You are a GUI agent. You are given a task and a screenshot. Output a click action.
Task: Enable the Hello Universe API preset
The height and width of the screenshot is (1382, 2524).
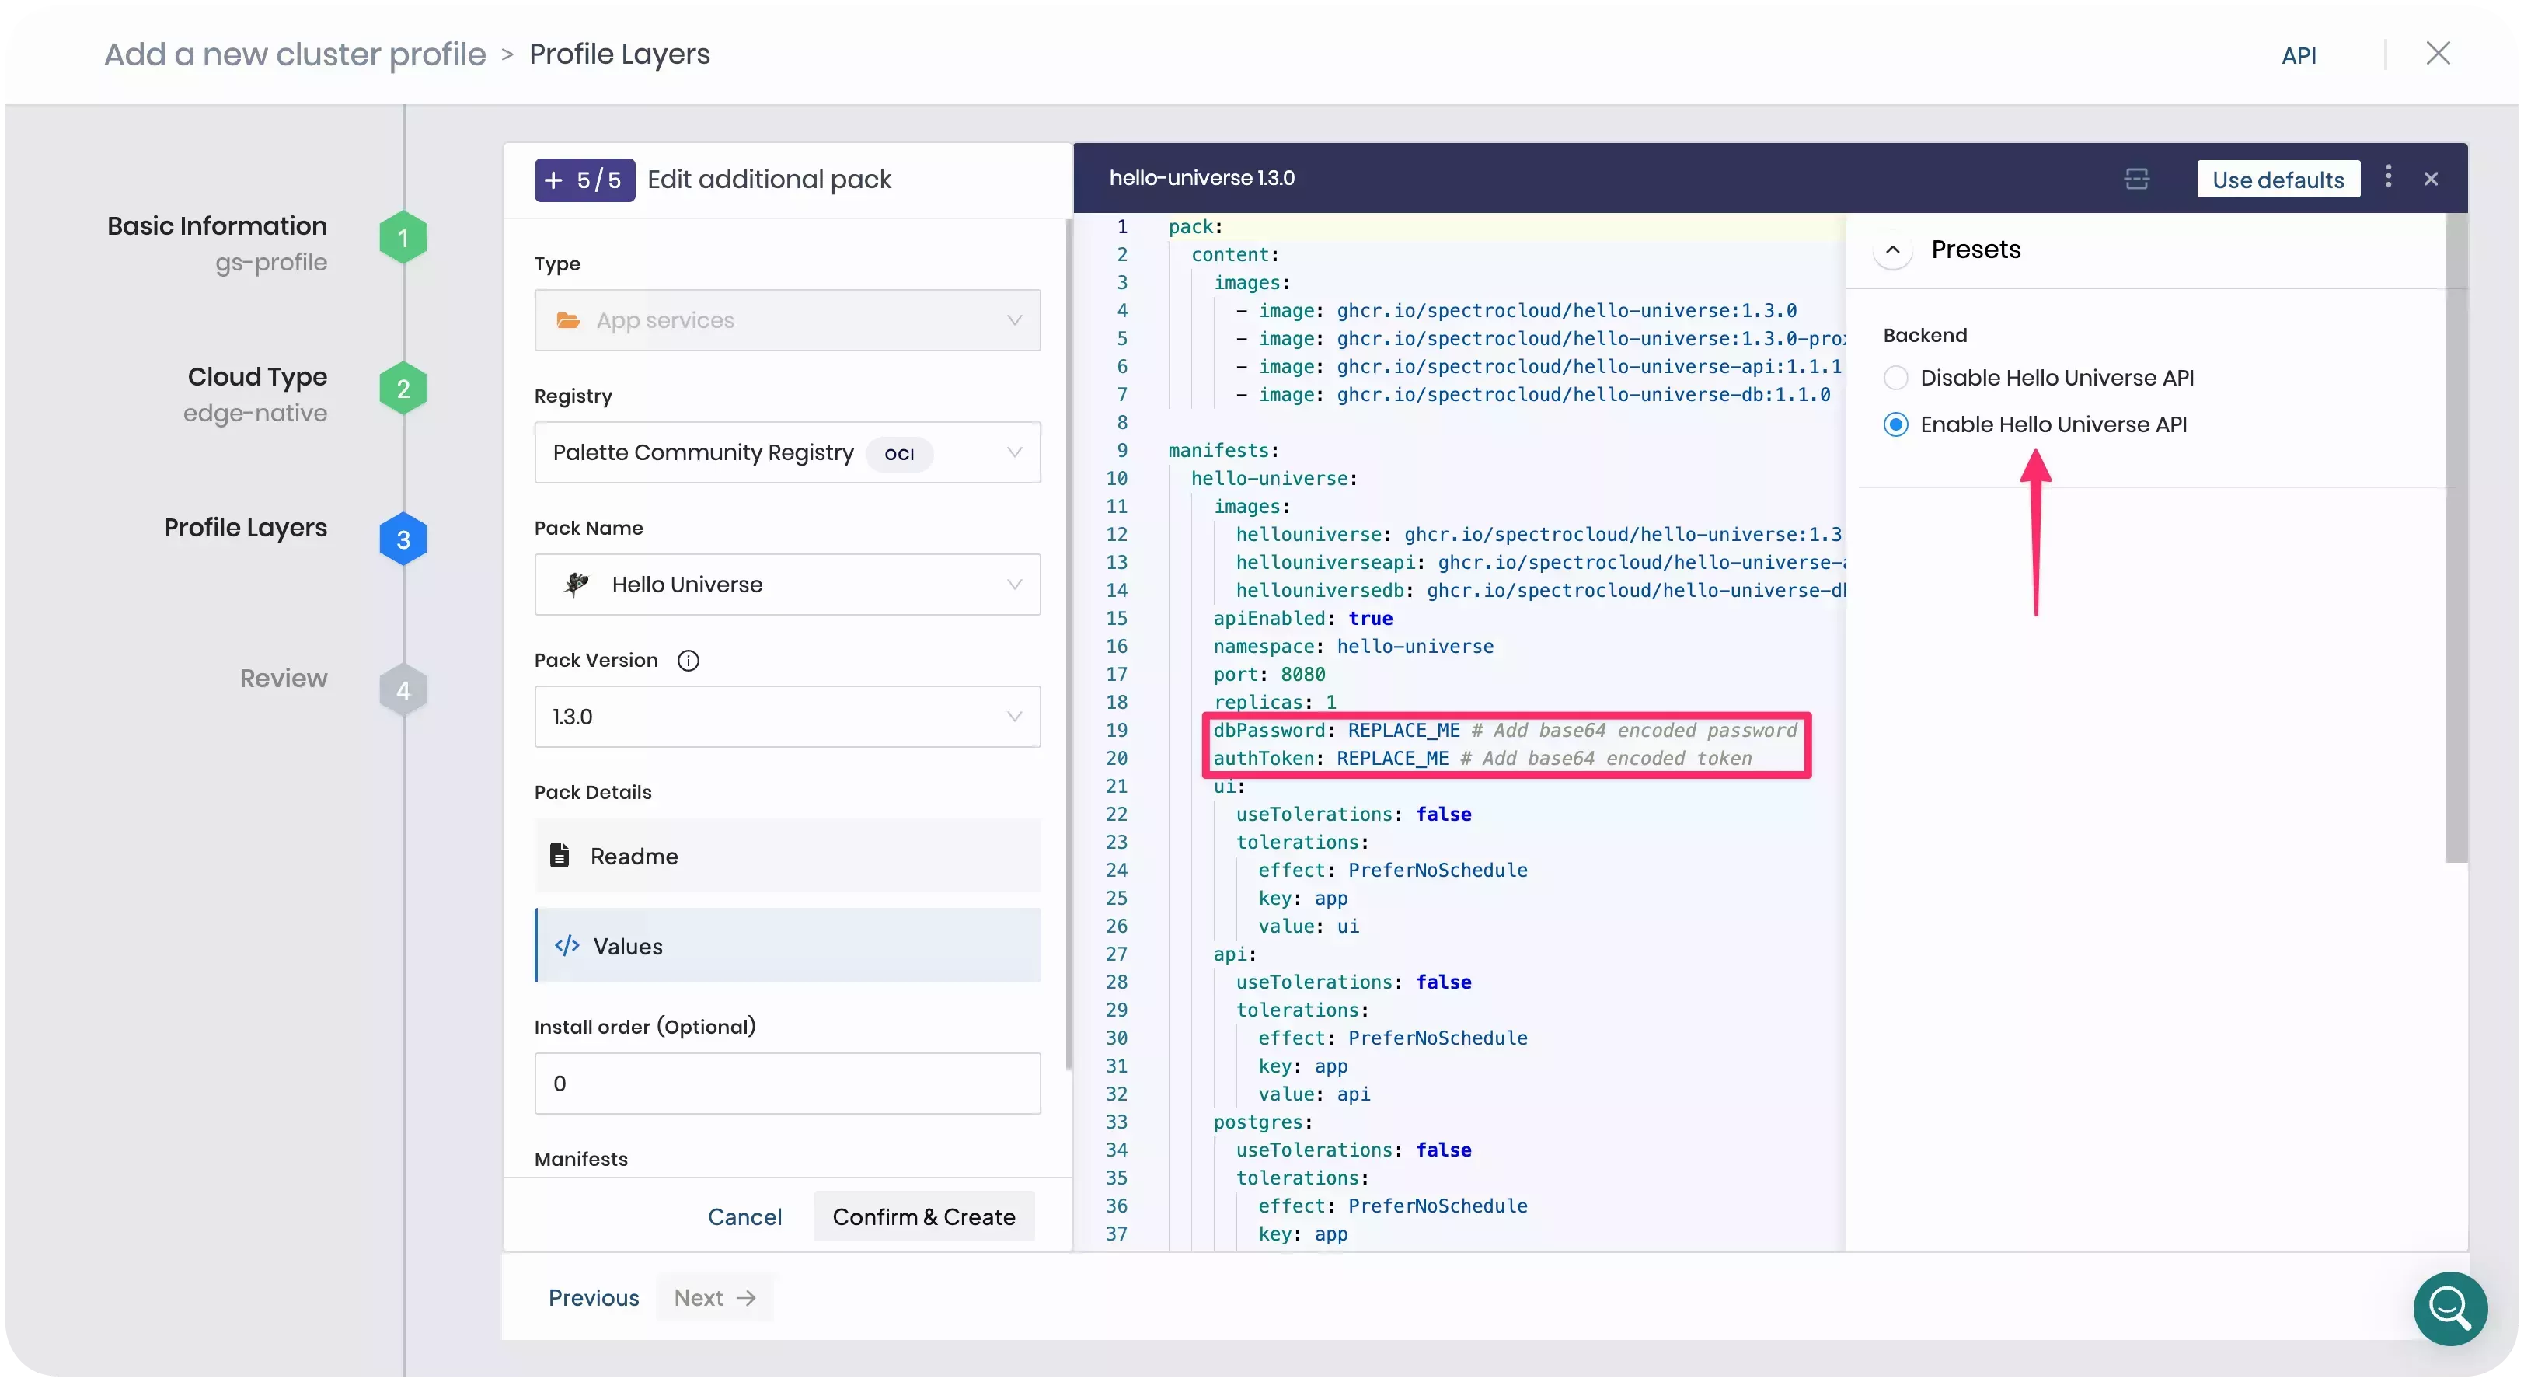pyautogui.click(x=1896, y=424)
